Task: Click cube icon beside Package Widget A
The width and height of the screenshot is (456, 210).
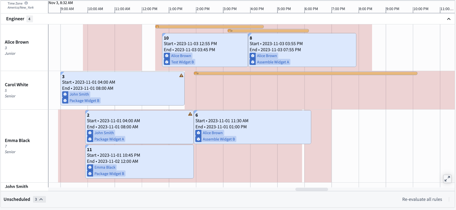Action: [x=90, y=139]
